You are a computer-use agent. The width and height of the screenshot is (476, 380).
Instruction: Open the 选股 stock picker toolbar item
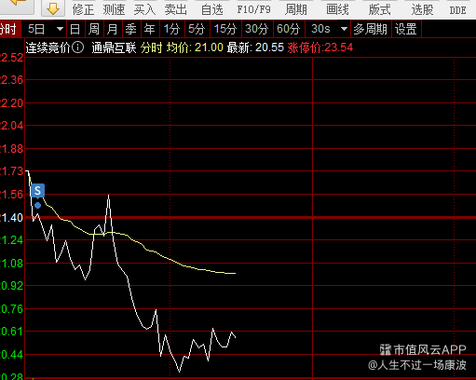click(422, 9)
